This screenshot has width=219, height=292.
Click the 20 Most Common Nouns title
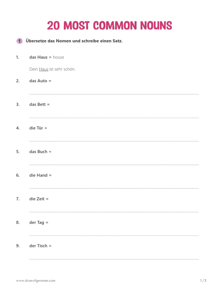(109, 26)
